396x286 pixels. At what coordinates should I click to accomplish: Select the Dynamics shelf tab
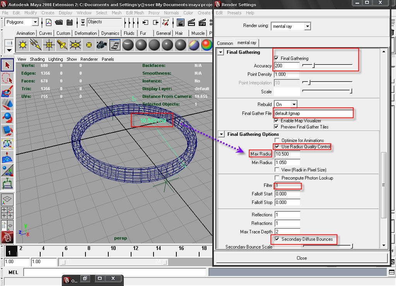click(110, 33)
